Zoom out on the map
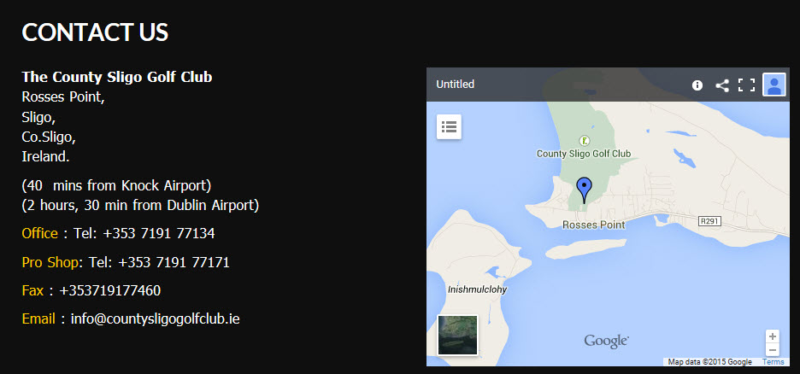The height and width of the screenshot is (374, 800). click(773, 350)
